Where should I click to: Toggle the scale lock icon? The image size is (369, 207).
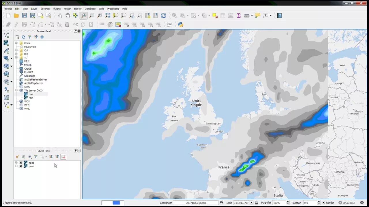pyautogui.click(x=256, y=203)
